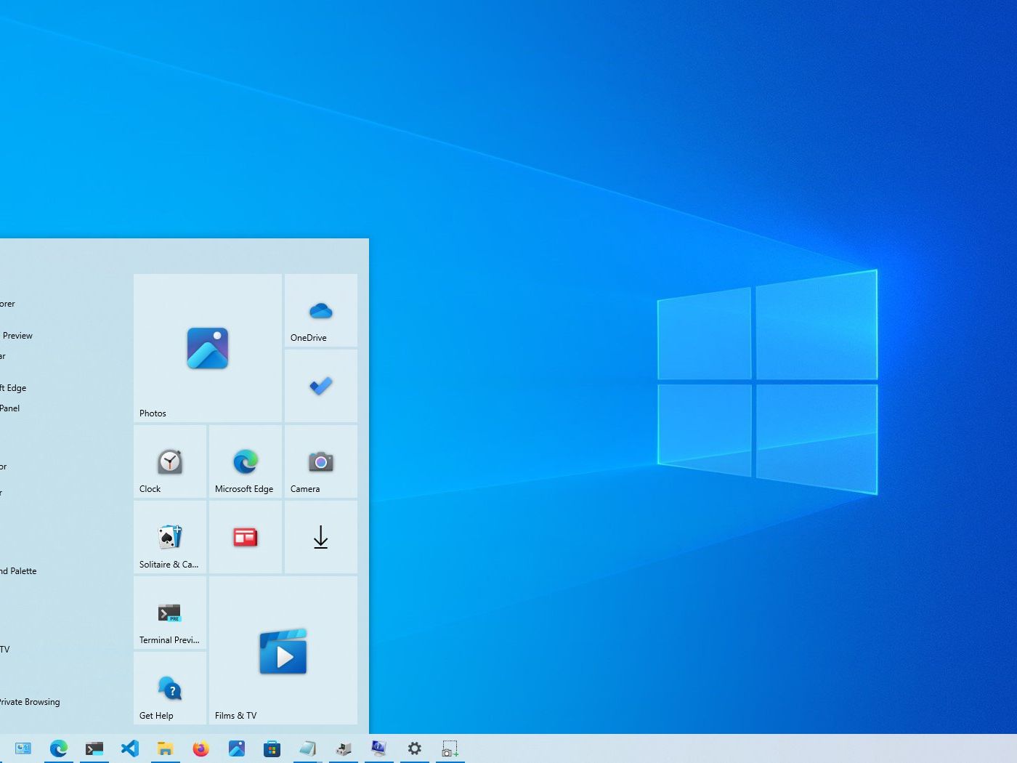Open the blue checkmark To Do tile
Screen dimensions: 1017x763
pyautogui.click(x=321, y=386)
